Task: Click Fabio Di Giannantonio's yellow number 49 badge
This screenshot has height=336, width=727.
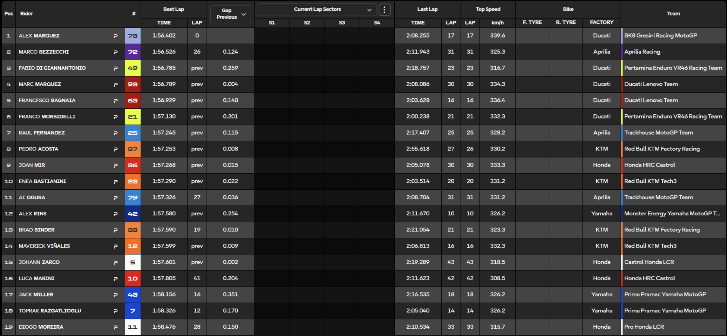Action: click(x=133, y=68)
